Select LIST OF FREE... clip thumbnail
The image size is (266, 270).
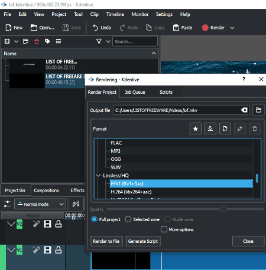pyautogui.click(x=27, y=66)
